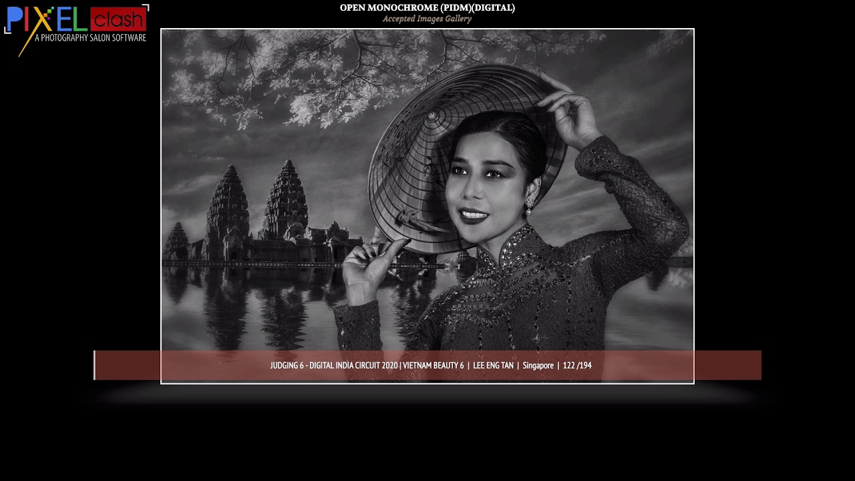
Task: Click the PixelClash logo
Action: click(x=76, y=30)
